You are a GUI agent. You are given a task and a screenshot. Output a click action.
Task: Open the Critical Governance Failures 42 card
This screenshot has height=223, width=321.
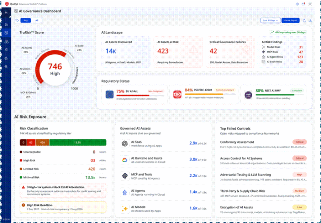point(230,52)
